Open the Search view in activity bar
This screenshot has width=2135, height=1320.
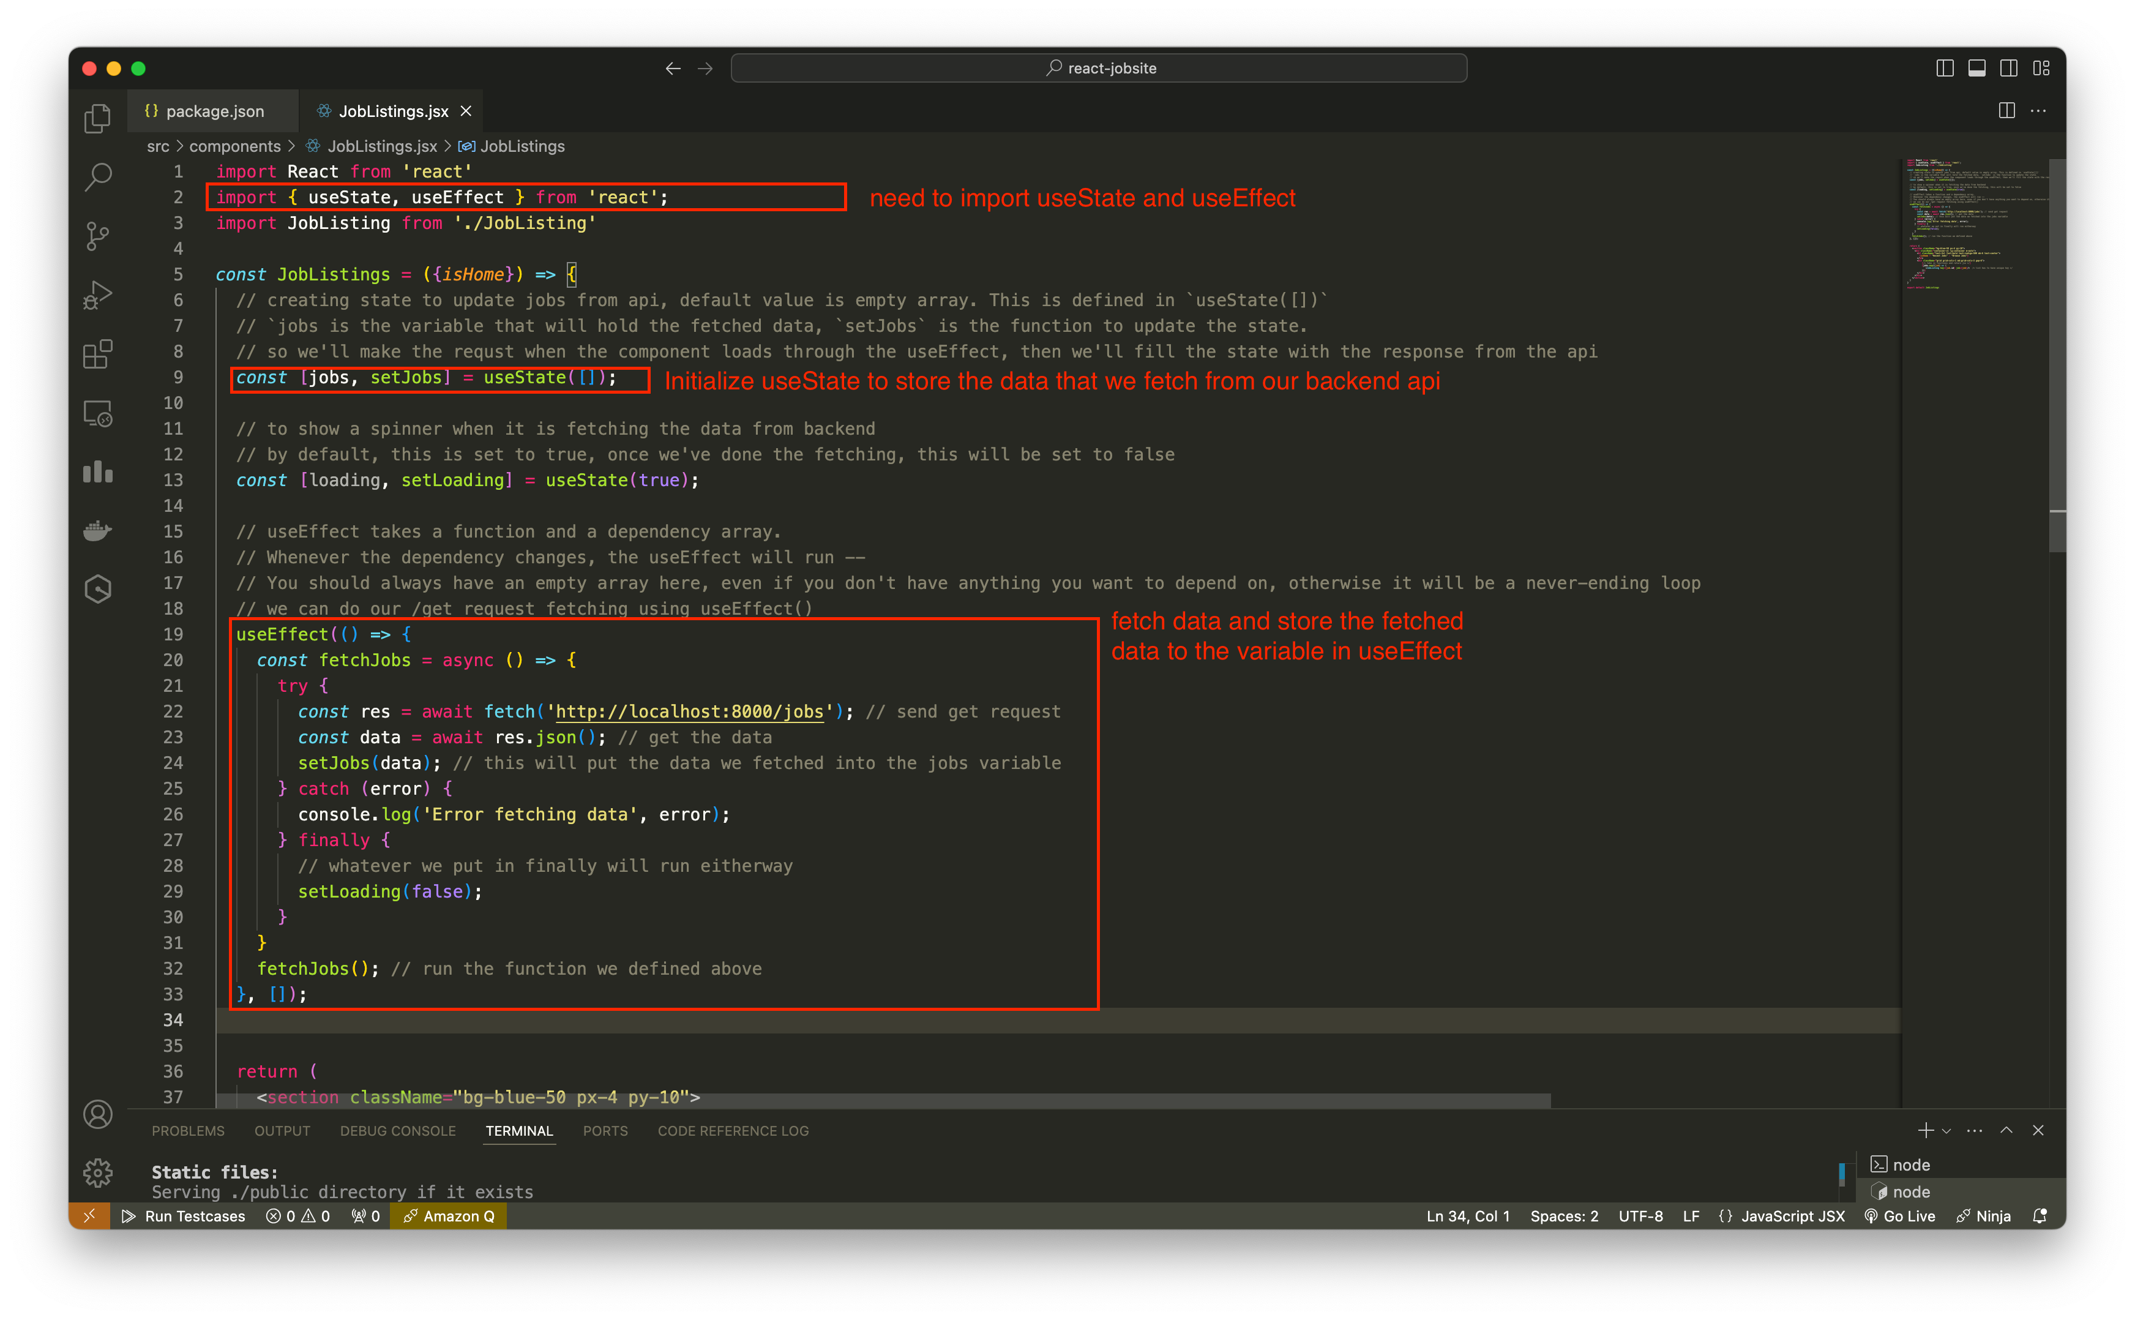[98, 177]
